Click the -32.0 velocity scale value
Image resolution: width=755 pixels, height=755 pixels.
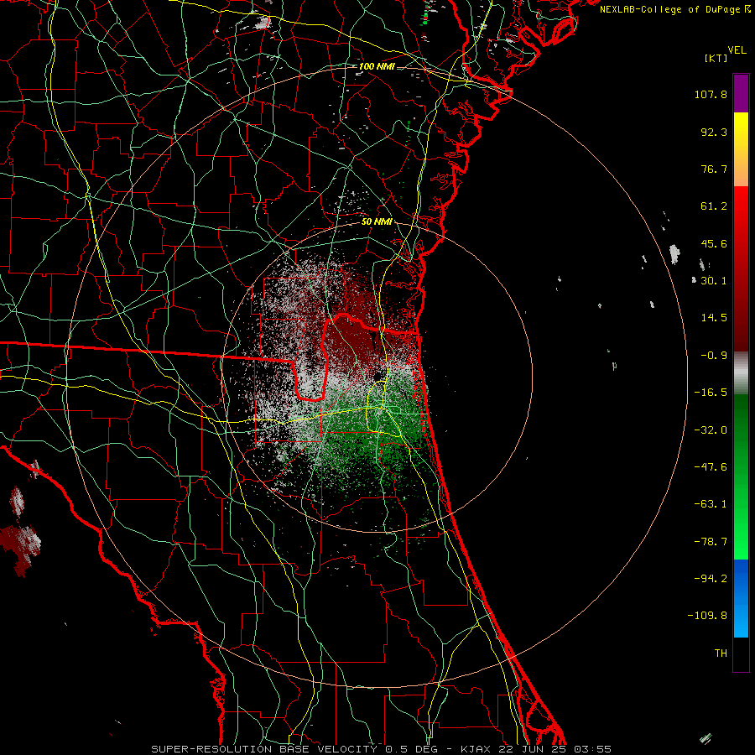click(711, 430)
